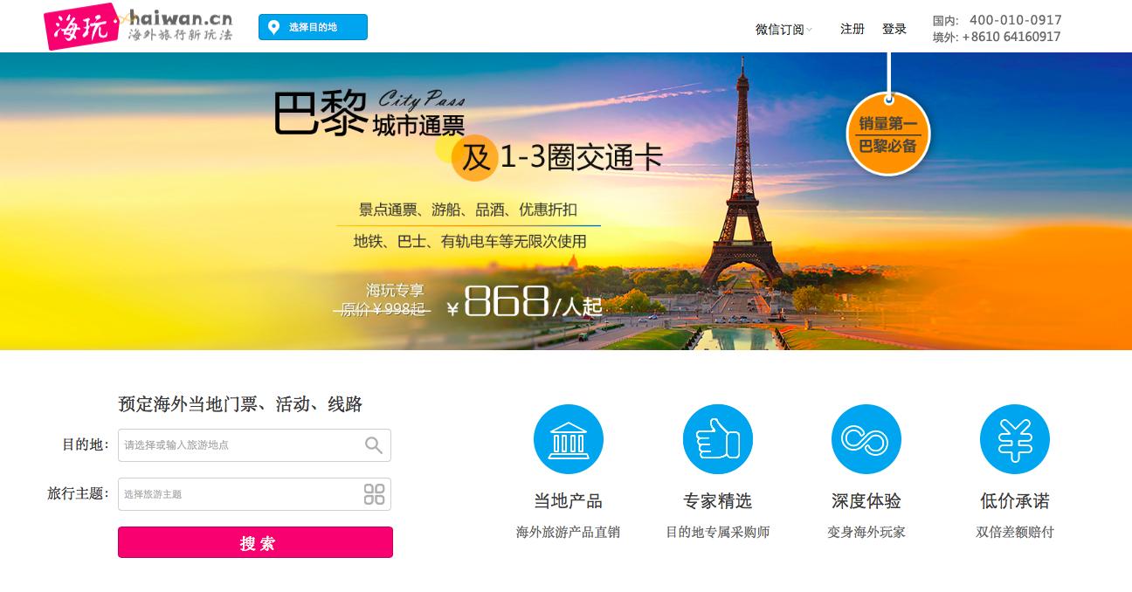Click the Haiwan pink logo

click(81, 25)
